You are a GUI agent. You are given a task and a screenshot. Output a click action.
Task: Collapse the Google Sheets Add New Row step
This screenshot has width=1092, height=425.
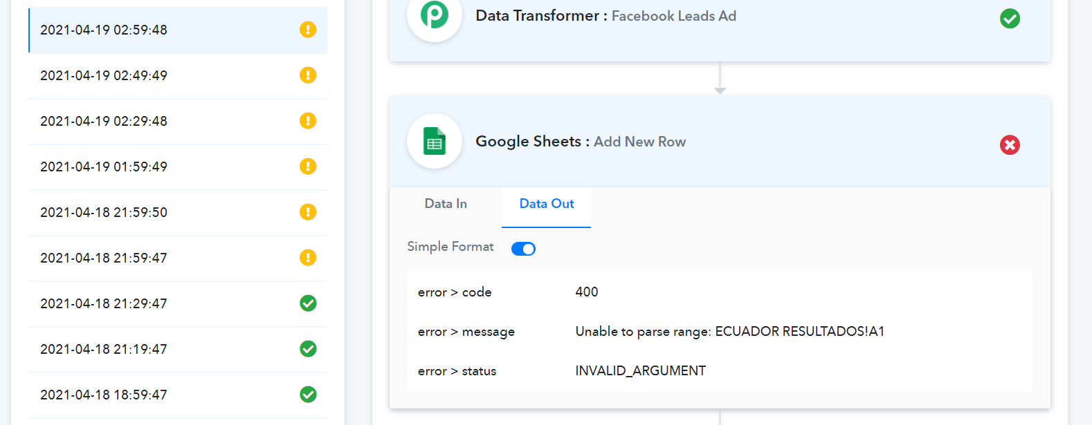pyautogui.click(x=720, y=142)
